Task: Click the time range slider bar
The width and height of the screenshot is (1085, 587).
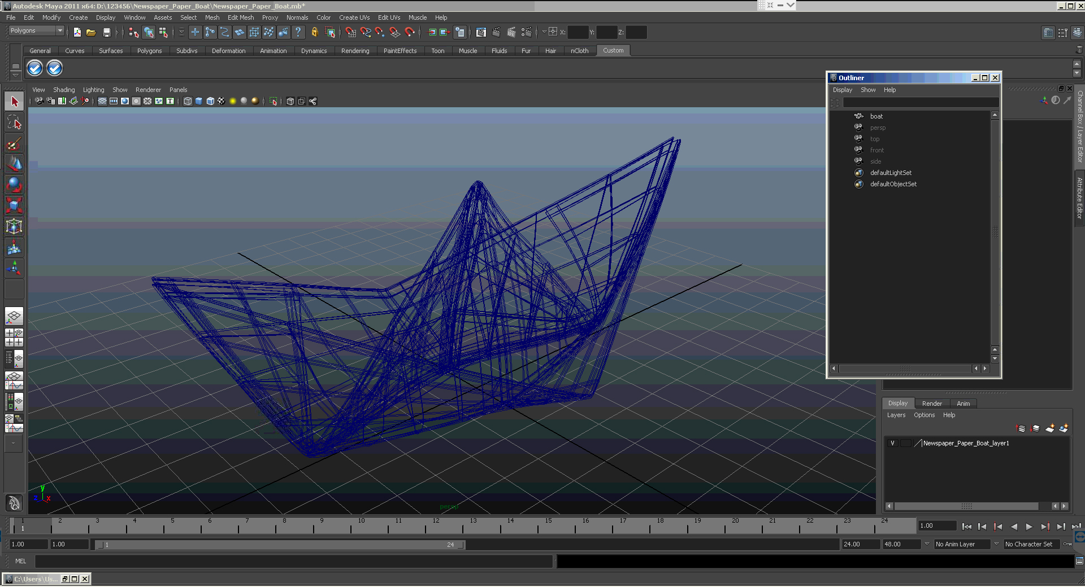Action: point(280,545)
